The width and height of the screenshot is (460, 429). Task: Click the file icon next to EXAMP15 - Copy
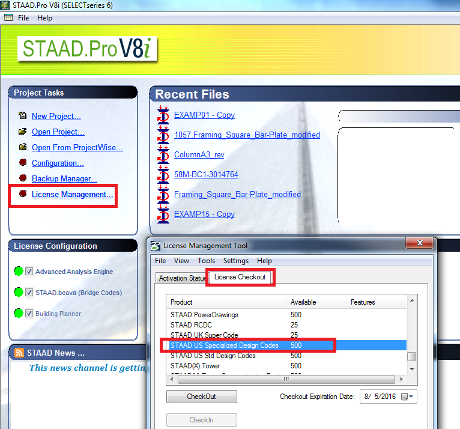(x=163, y=214)
